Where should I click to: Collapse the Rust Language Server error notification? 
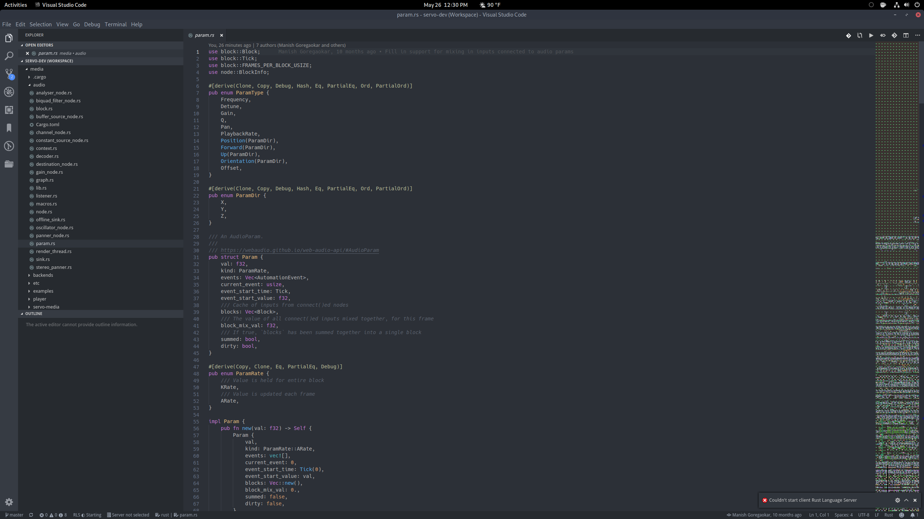pyautogui.click(x=906, y=500)
